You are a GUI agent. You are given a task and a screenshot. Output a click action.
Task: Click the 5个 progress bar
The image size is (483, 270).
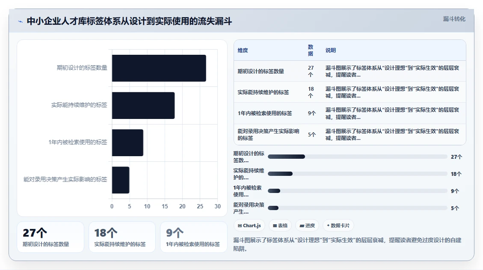(x=357, y=208)
